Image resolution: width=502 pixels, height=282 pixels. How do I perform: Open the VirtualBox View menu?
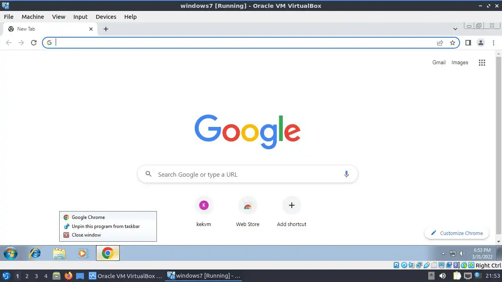(x=59, y=17)
